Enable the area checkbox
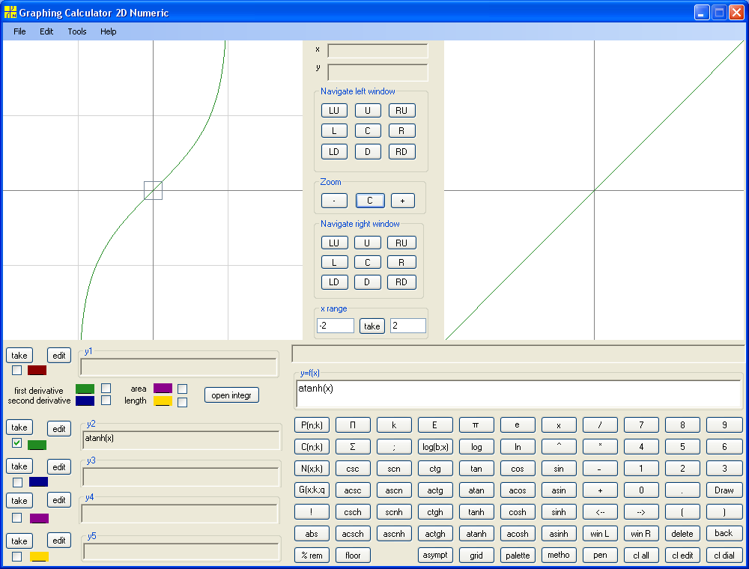 click(182, 389)
